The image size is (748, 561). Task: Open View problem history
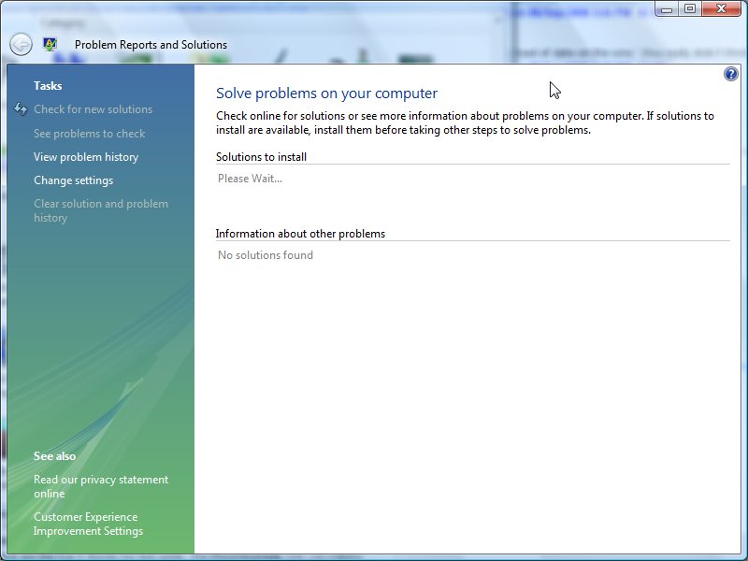point(86,157)
